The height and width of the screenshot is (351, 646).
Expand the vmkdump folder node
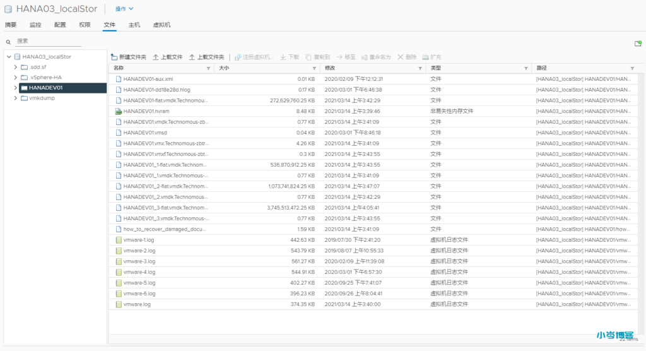pyautogui.click(x=15, y=98)
